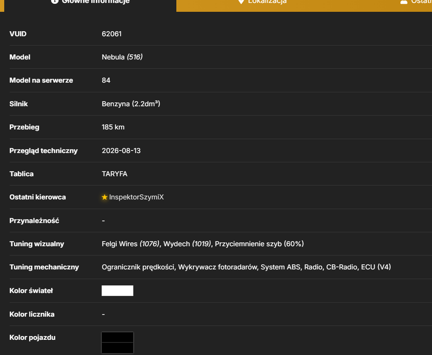The image size is (432, 355).
Task: Click the Model na serwerze label
Action: point(41,80)
